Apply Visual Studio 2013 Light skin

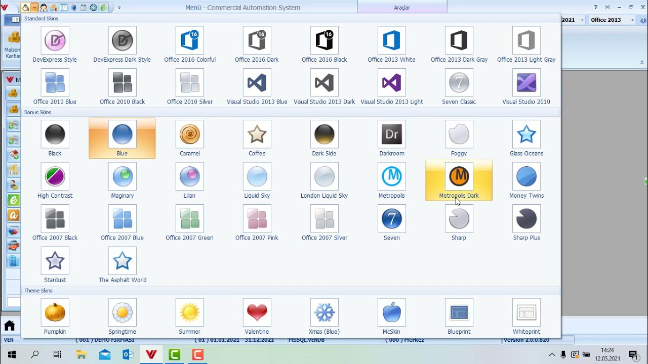(x=391, y=87)
